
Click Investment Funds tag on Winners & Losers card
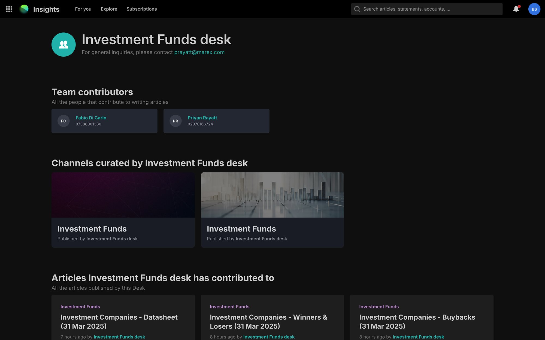pos(229,307)
